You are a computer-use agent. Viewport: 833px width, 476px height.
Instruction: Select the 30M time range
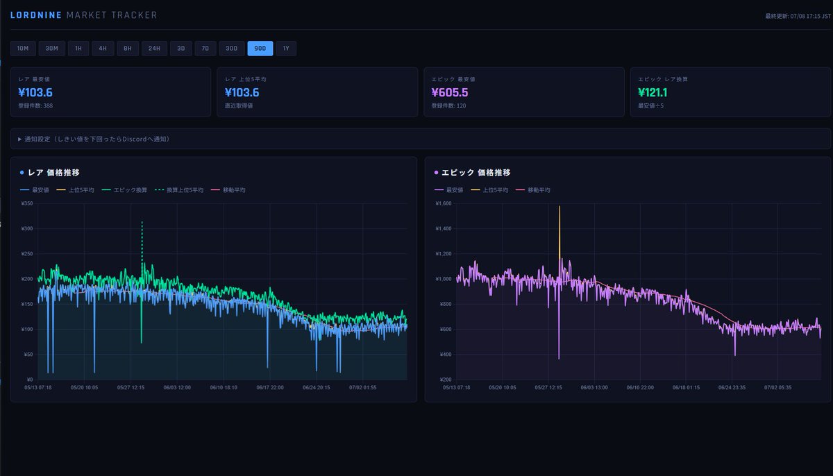pyautogui.click(x=52, y=49)
